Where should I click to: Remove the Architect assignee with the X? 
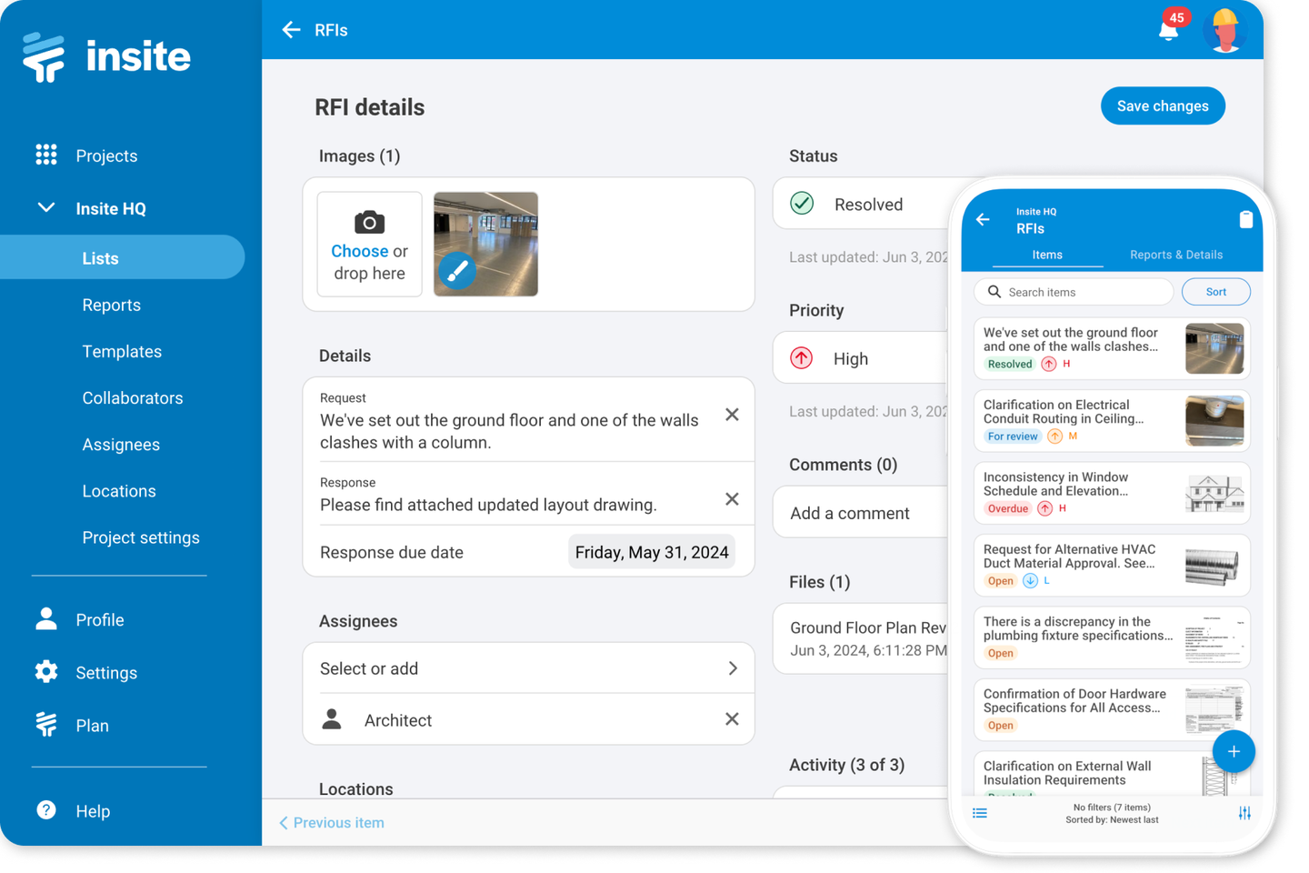click(x=732, y=718)
